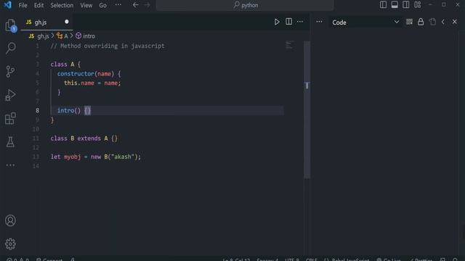Click line number 8 in the gutter
Screen dimensions: 465x261
(x=37, y=110)
